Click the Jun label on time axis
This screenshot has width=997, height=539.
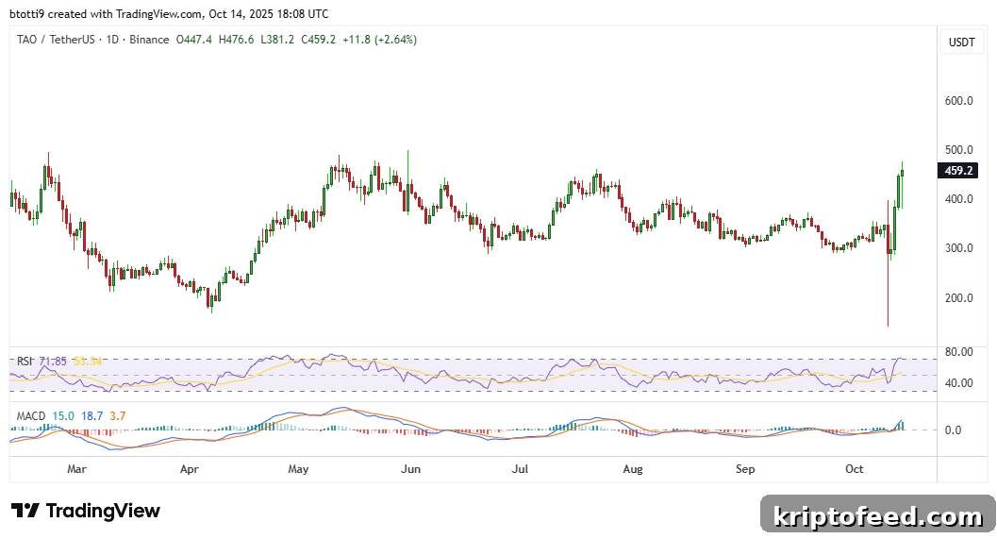[410, 469]
